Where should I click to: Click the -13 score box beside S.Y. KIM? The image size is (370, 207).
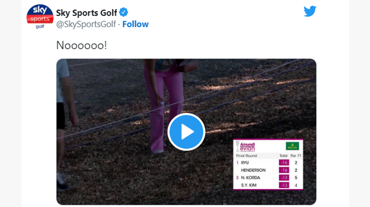284,185
